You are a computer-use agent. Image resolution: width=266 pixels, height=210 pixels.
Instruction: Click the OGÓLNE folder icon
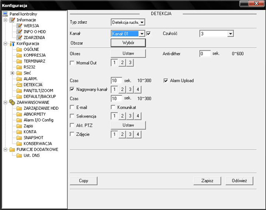19,50
